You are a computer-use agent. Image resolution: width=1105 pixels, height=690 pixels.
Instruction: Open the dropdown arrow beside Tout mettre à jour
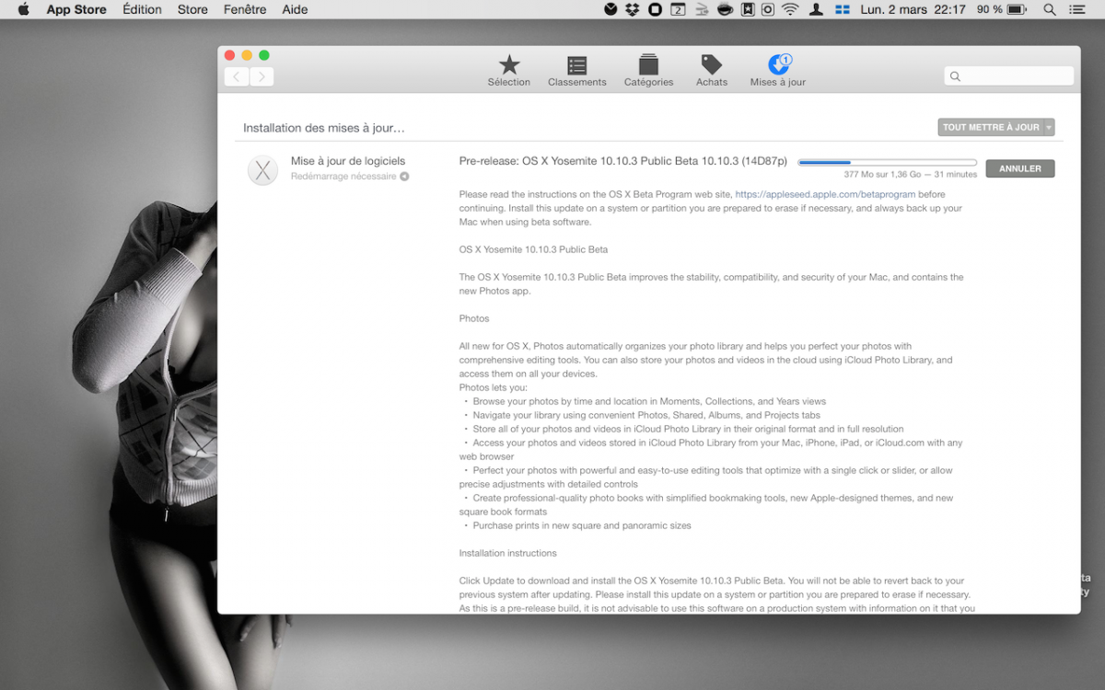(x=1049, y=127)
